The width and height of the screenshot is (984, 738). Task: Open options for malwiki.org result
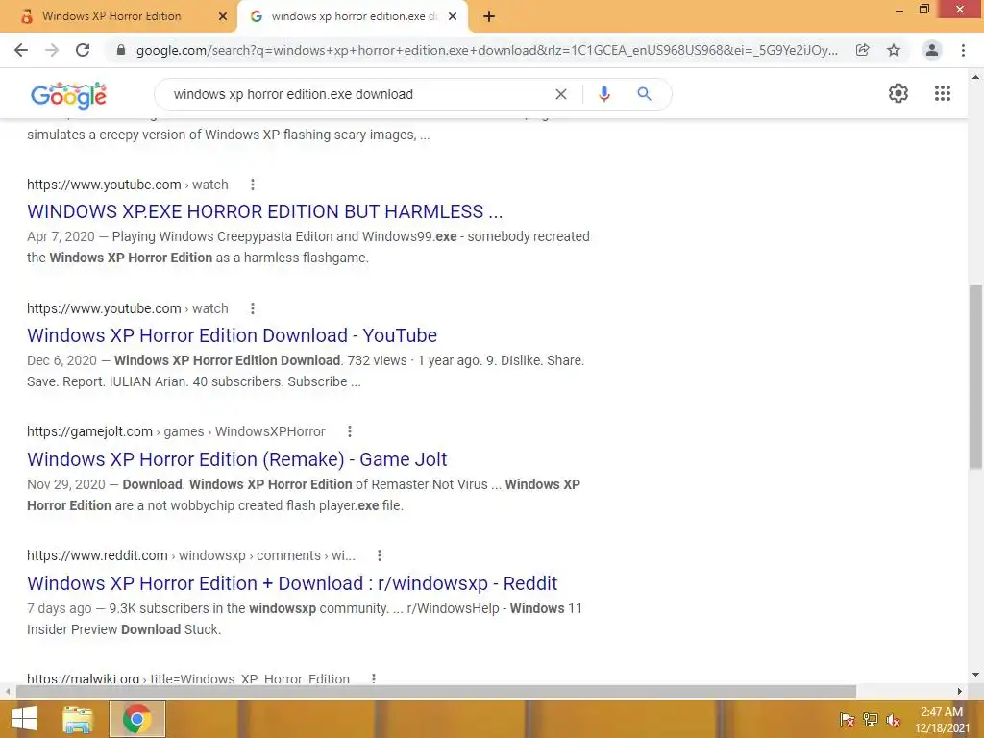tap(374, 678)
